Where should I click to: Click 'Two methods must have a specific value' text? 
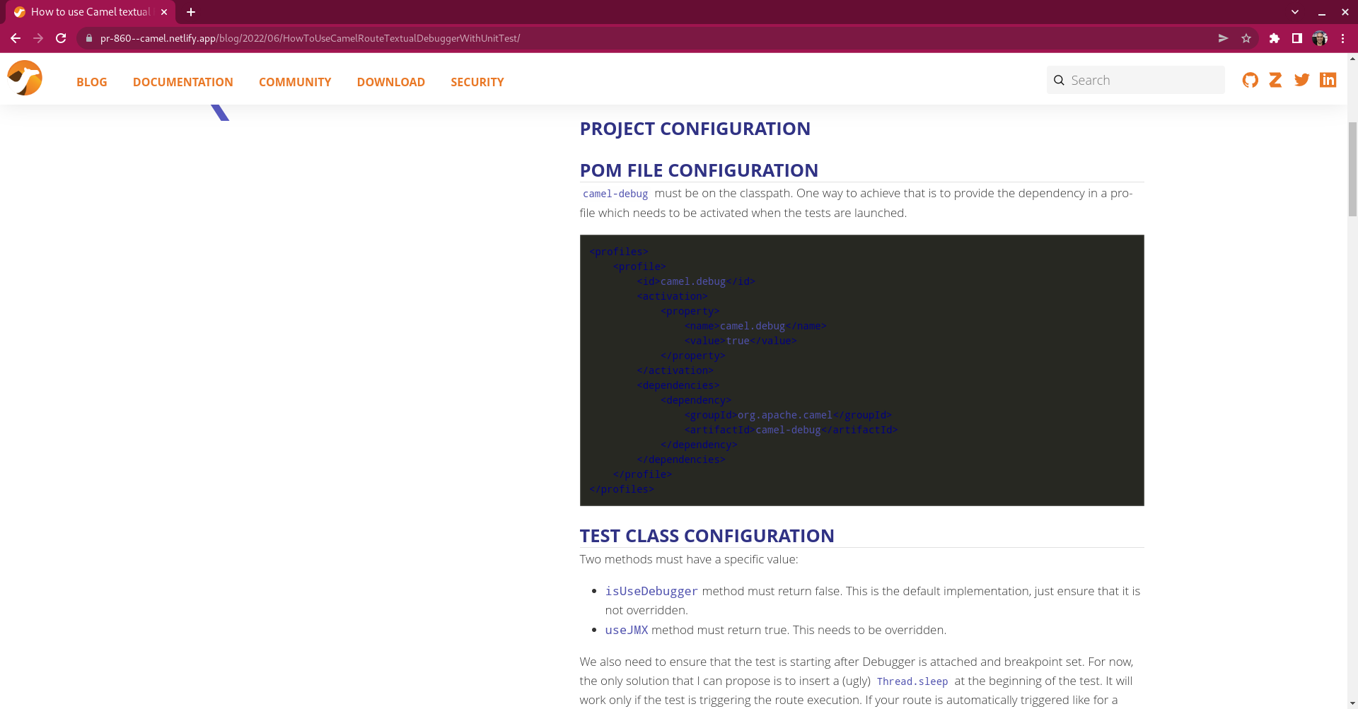689,559
